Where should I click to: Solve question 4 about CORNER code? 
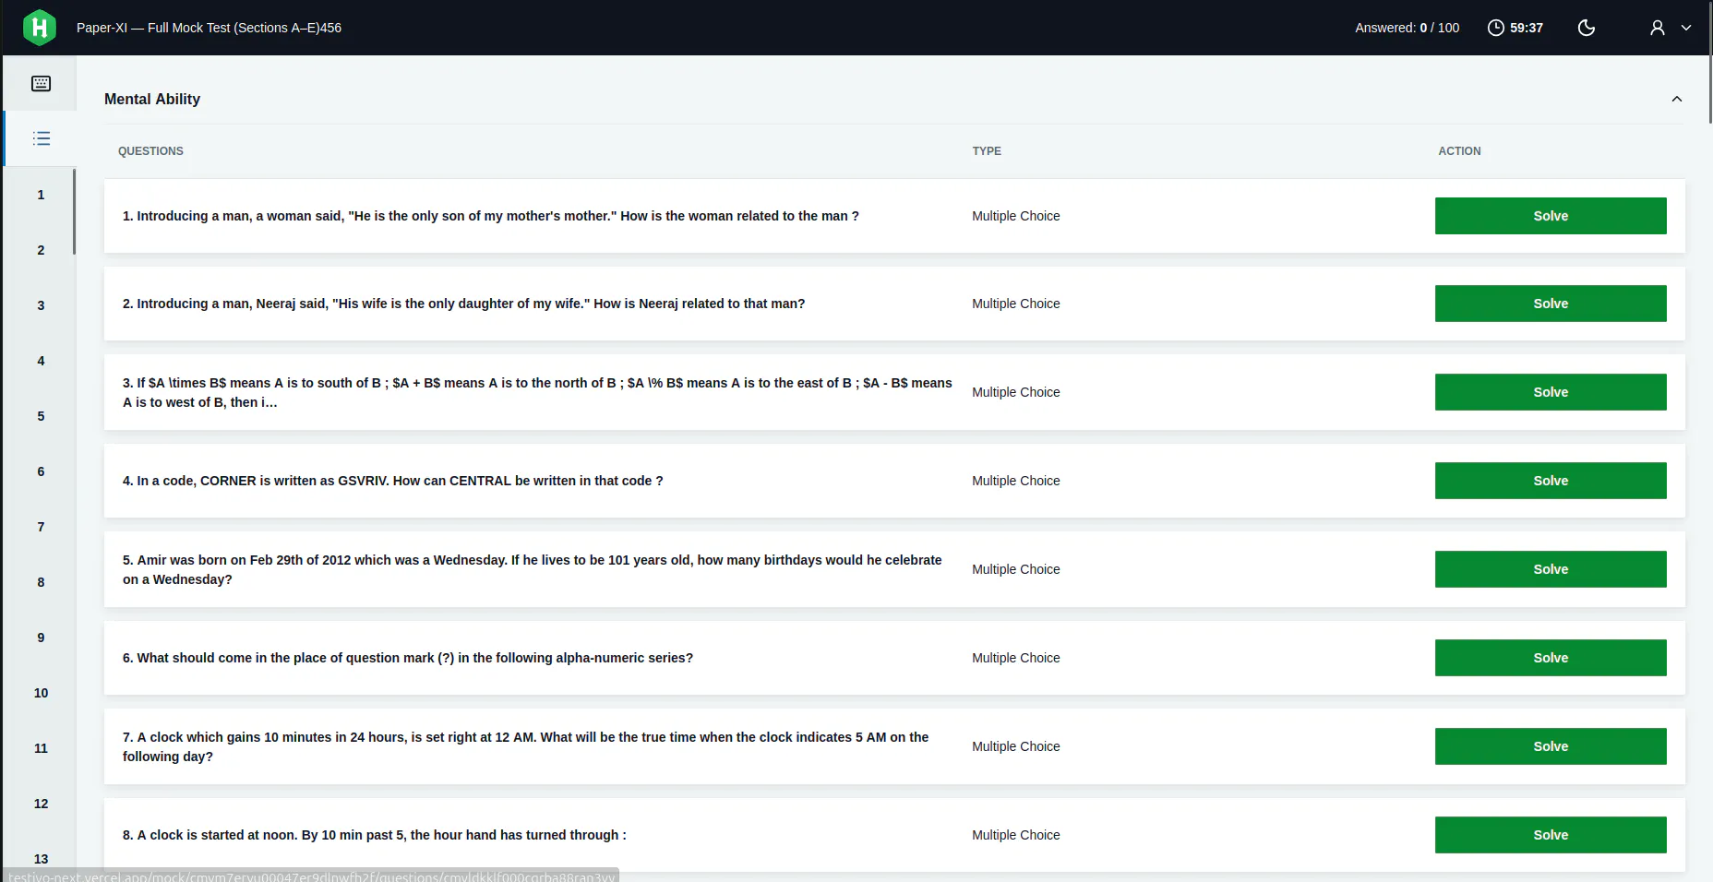(x=1551, y=481)
